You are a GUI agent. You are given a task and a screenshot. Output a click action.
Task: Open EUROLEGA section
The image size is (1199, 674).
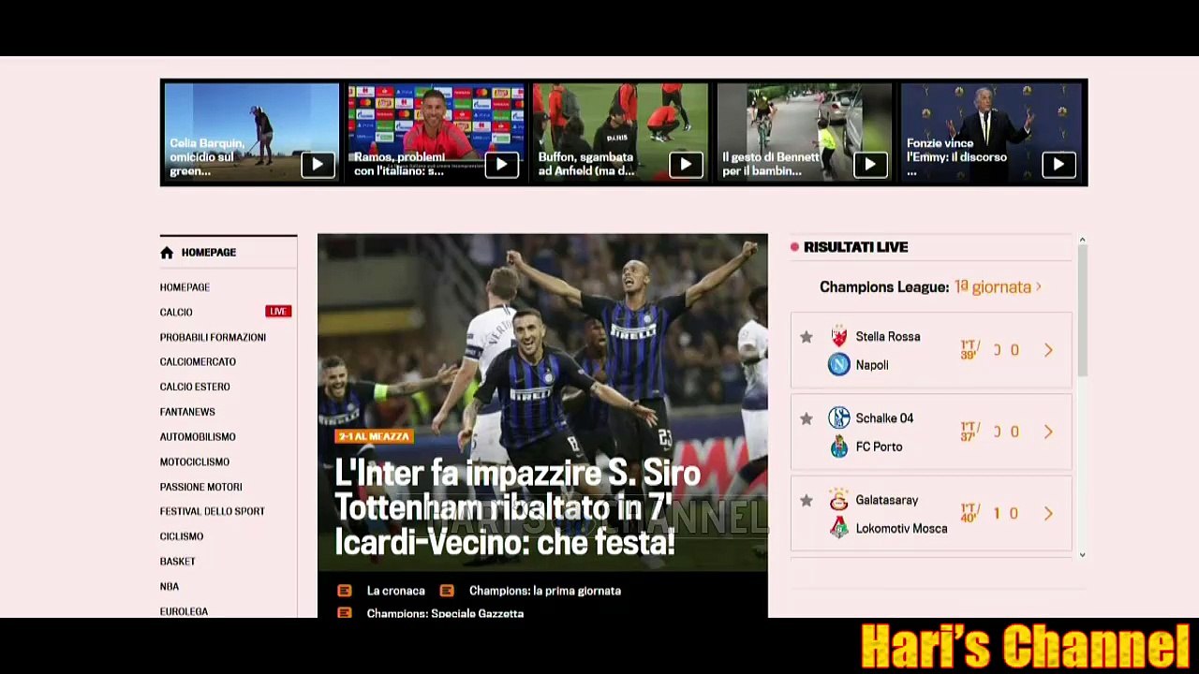click(184, 611)
